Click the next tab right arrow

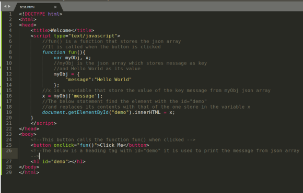click(9, 6)
